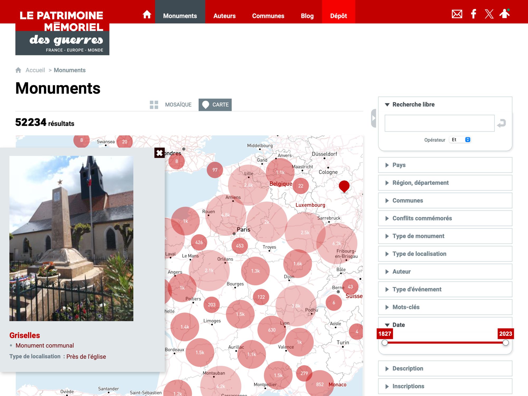The image size is (528, 396).
Task: Click the Dépôt button
Action: (338, 16)
